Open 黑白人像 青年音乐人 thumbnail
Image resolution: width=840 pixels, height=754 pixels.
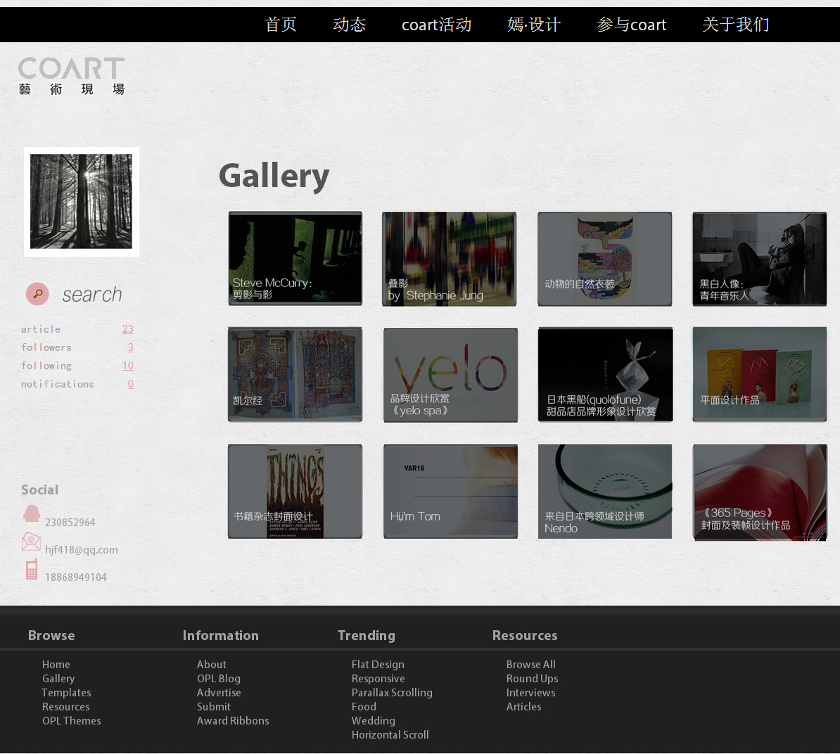tap(760, 259)
